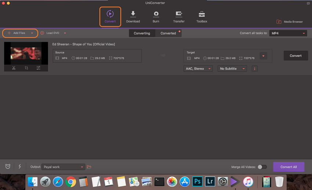The width and height of the screenshot is (312, 190).
Task: Open Maps in the dock
Action: [134, 182]
